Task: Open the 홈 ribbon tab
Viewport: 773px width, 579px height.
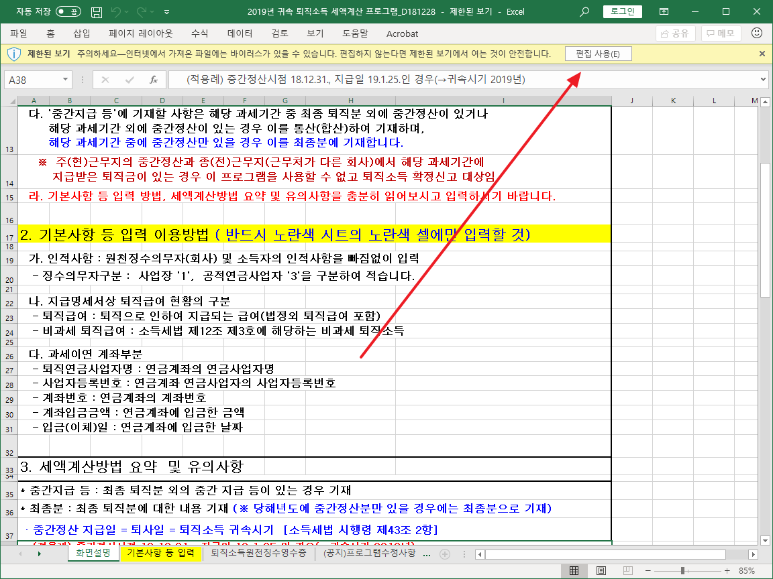Action: [51, 34]
